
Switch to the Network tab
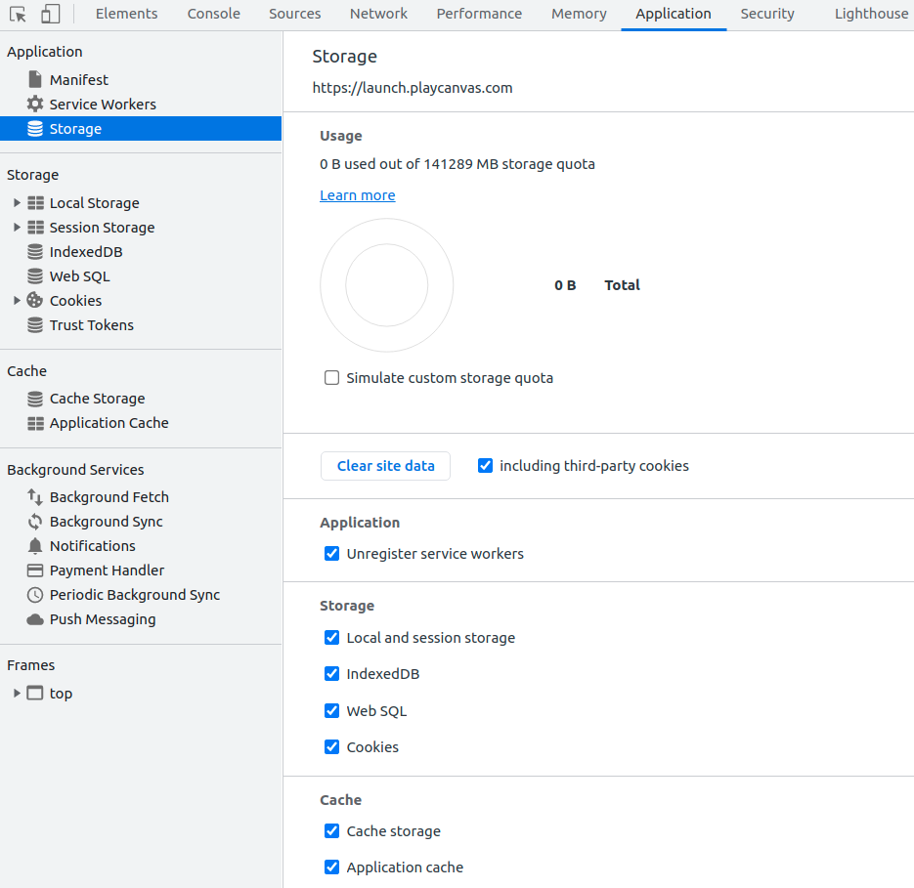tap(378, 14)
